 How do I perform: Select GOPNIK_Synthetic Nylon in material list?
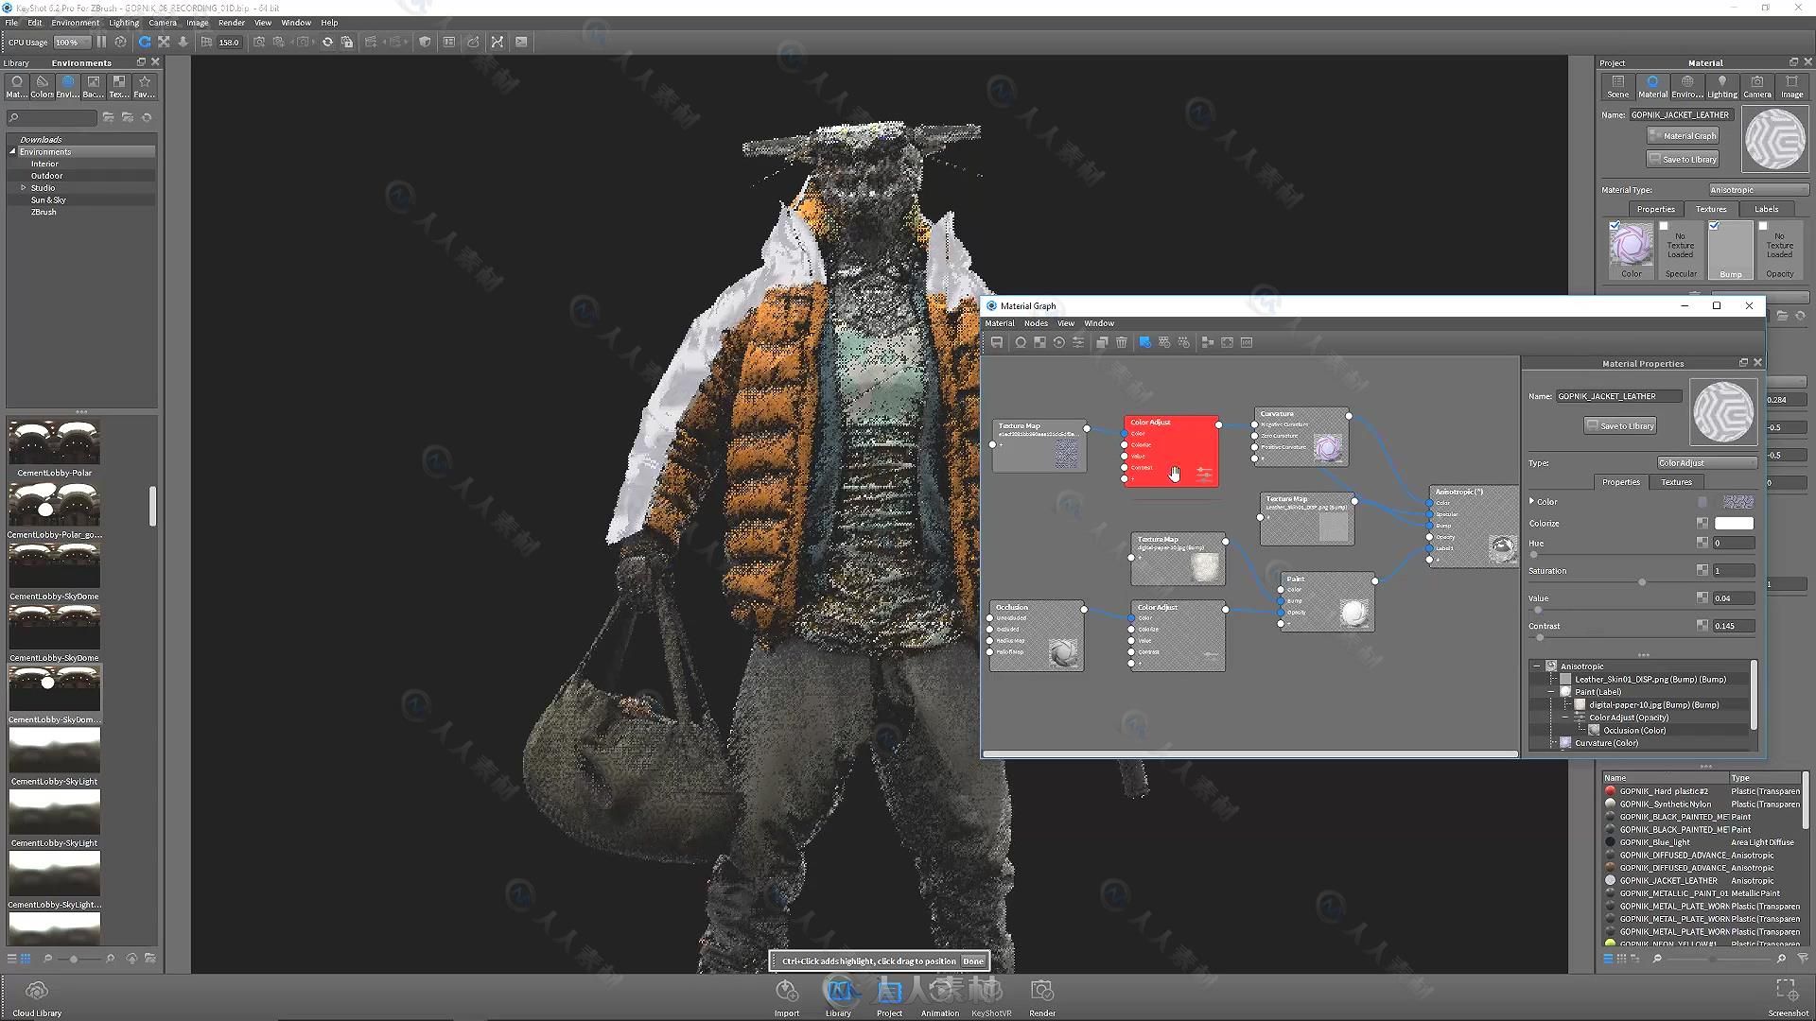click(x=1702, y=805)
